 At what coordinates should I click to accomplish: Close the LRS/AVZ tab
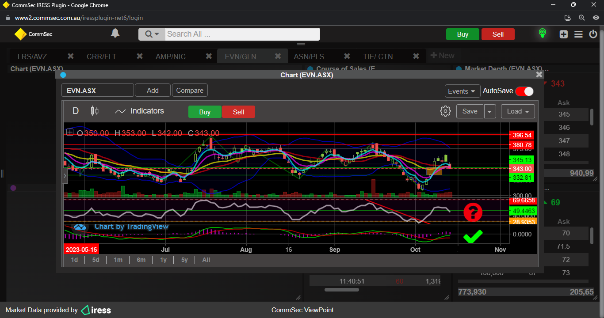point(70,56)
